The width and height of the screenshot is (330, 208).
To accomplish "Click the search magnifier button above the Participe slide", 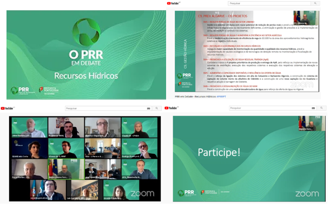I will click(321, 108).
